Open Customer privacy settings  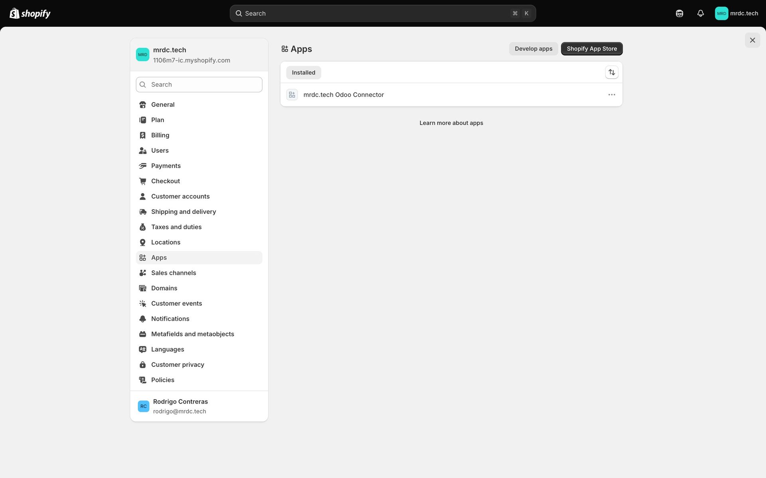coord(199,365)
